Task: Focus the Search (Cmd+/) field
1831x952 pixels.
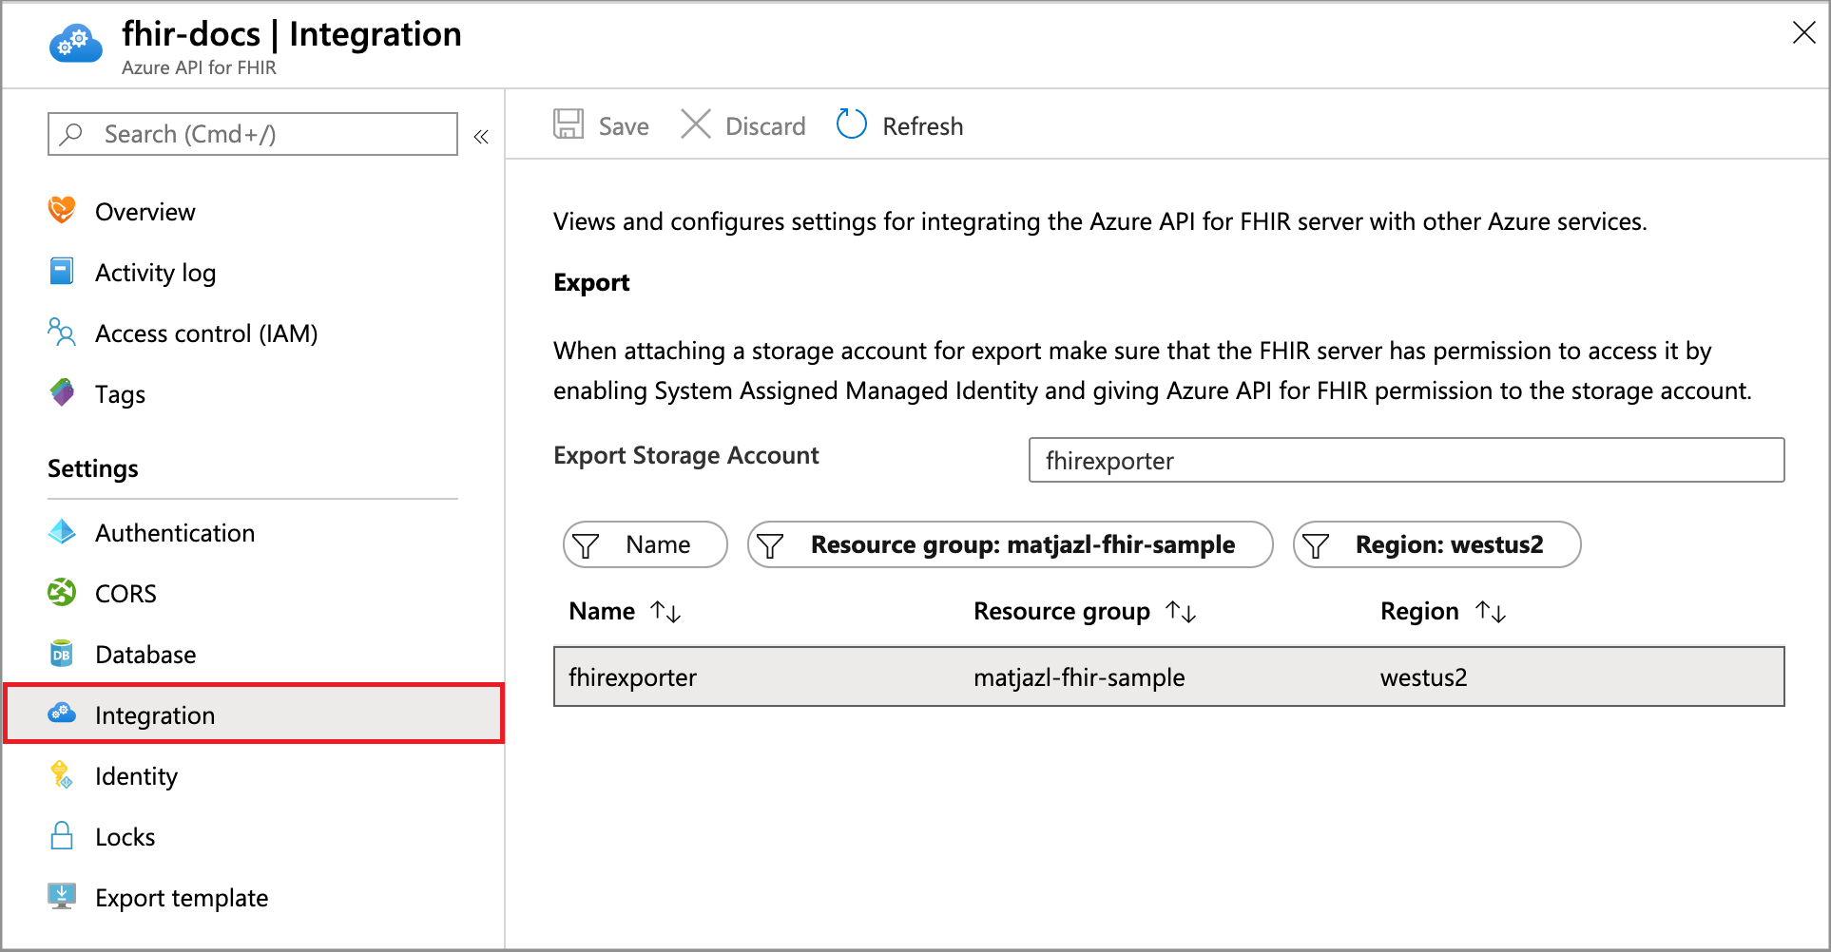Action: click(x=253, y=134)
